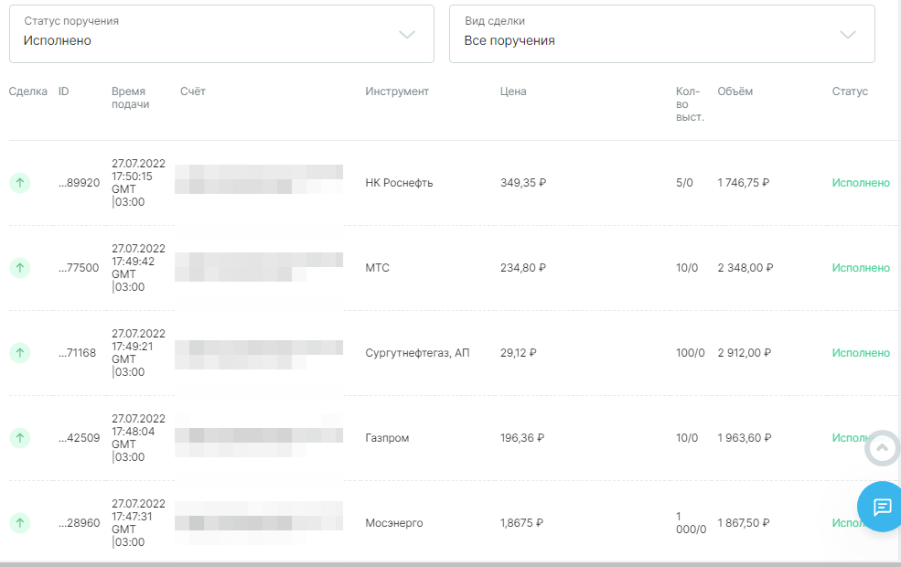The image size is (901, 567).
Task: Click the timestamp 27.07.2022 17:47:31
Action: pos(138,523)
